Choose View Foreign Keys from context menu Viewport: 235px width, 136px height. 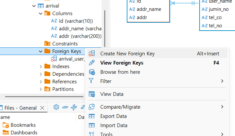121,63
